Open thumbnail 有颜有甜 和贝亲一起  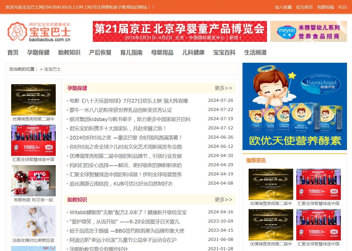(33, 181)
